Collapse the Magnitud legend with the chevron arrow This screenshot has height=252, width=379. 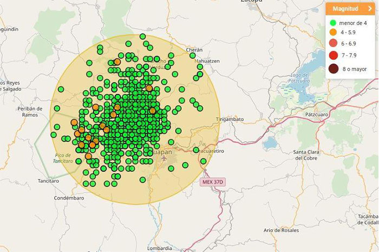click(x=371, y=9)
